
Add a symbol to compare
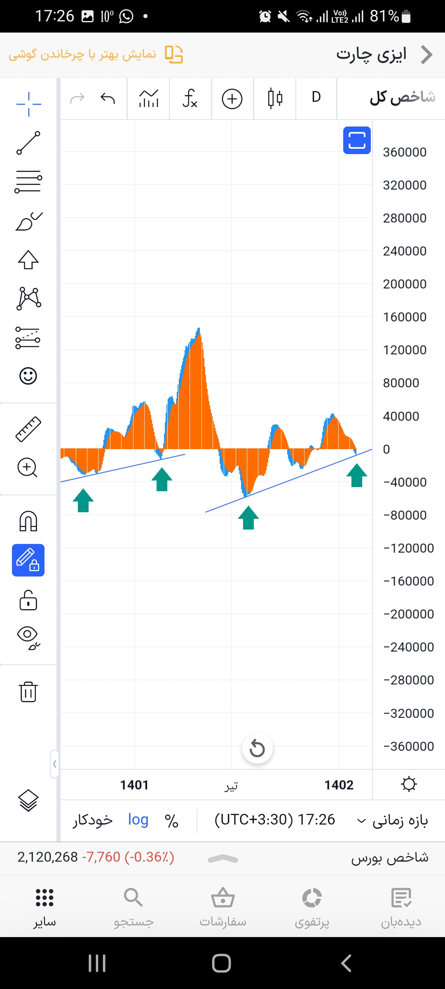232,99
